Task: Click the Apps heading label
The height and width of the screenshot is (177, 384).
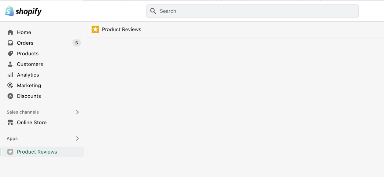Action: 12,139
